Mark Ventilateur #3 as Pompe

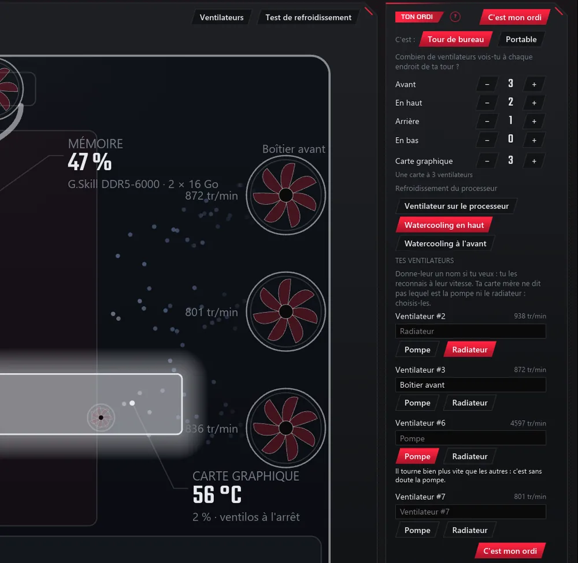pos(417,403)
